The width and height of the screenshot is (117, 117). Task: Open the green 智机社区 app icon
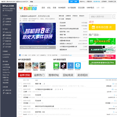tap(56, 65)
